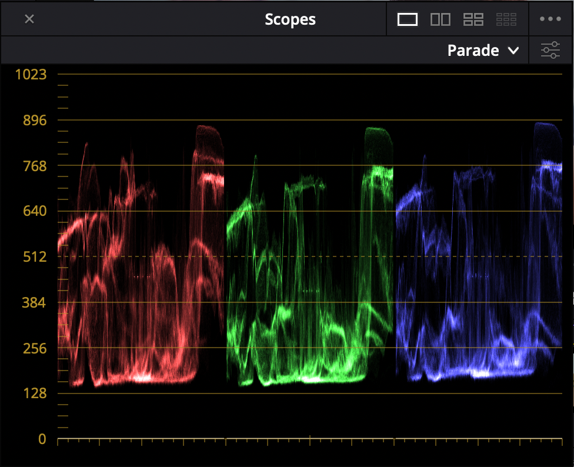Click the red channel waveform
The width and height of the screenshot is (574, 467).
(x=141, y=265)
